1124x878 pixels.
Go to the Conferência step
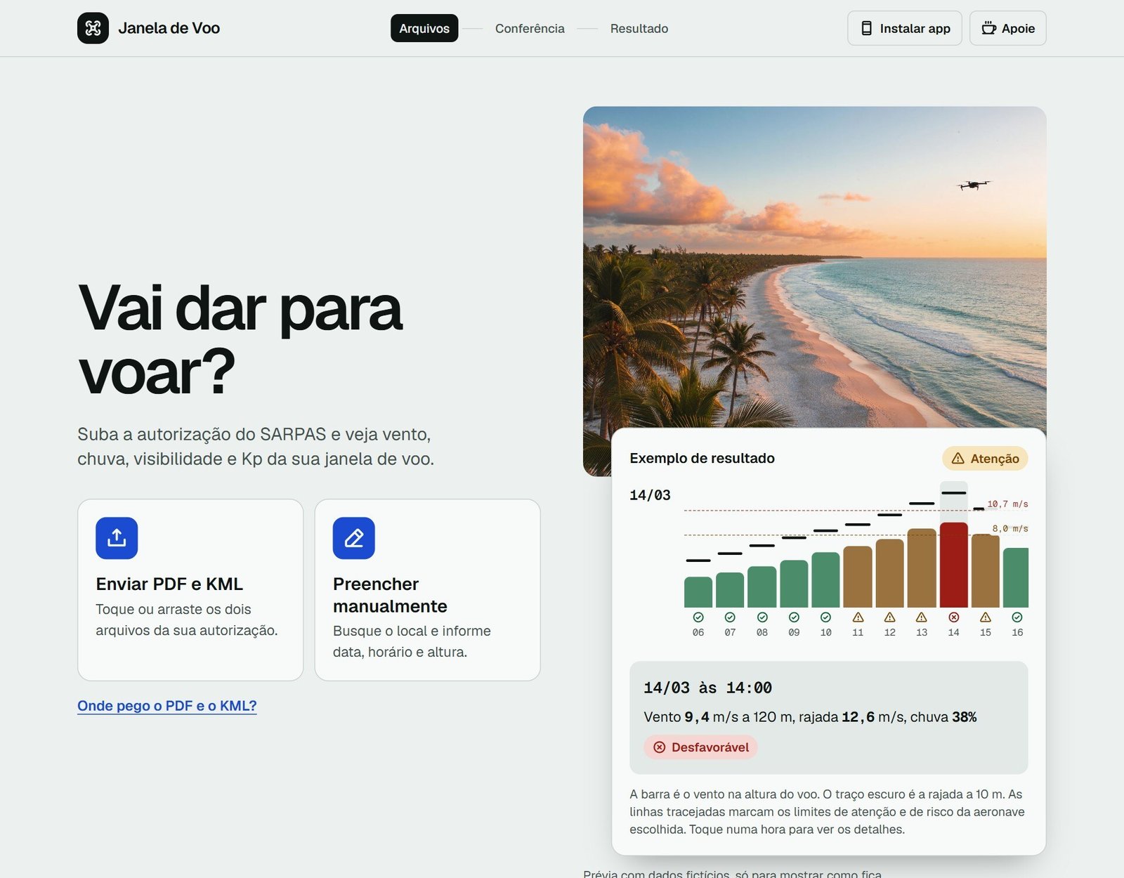coord(530,28)
